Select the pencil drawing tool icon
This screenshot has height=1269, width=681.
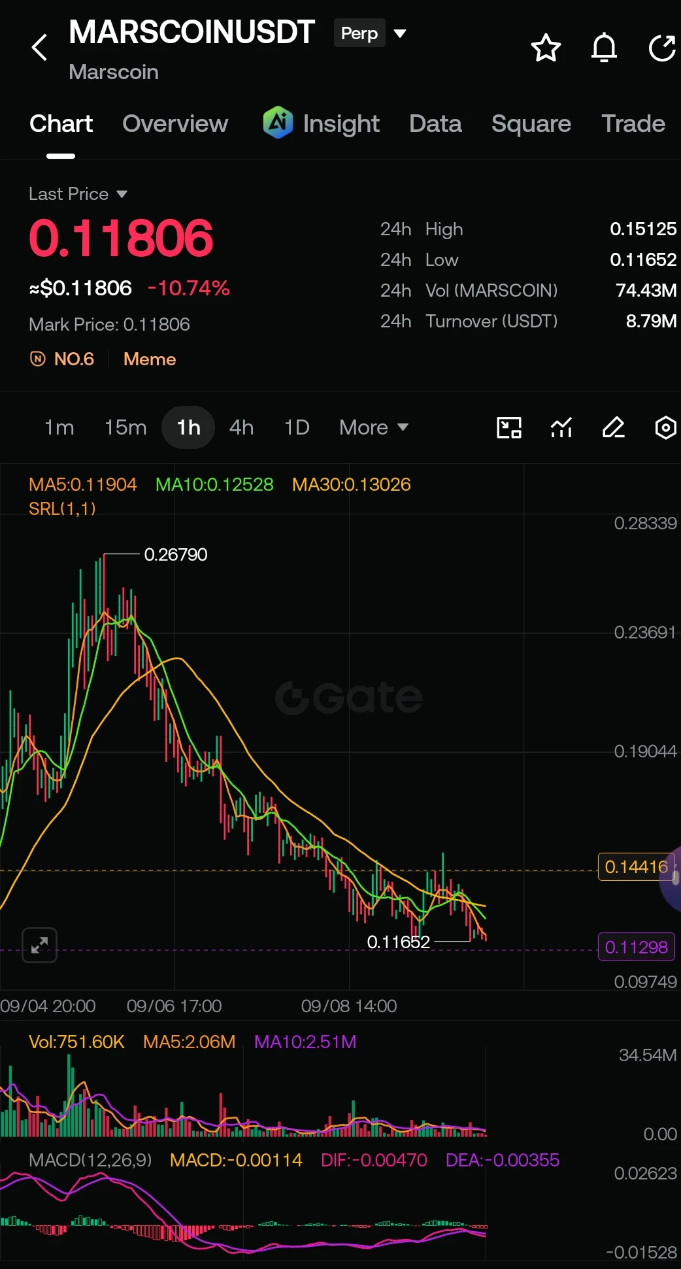[x=613, y=427]
